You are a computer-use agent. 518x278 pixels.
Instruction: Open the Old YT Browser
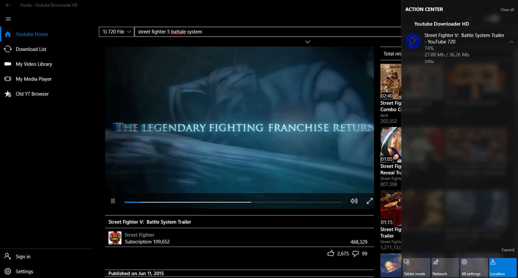46,94
